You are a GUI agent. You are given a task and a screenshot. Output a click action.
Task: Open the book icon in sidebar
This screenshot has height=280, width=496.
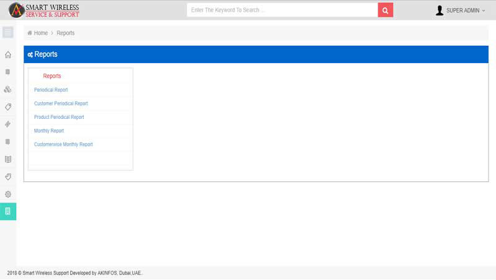(8, 159)
